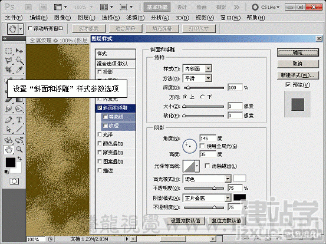Toggle the 使用全局光 checkbox
The image size is (326, 244).
click(x=202, y=146)
